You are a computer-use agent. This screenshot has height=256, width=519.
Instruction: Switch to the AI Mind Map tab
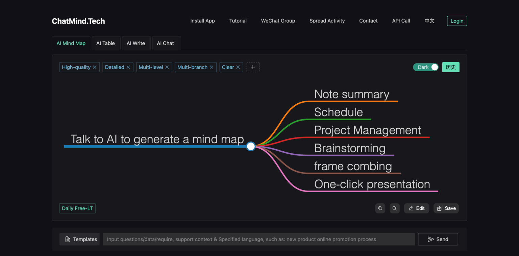point(71,43)
